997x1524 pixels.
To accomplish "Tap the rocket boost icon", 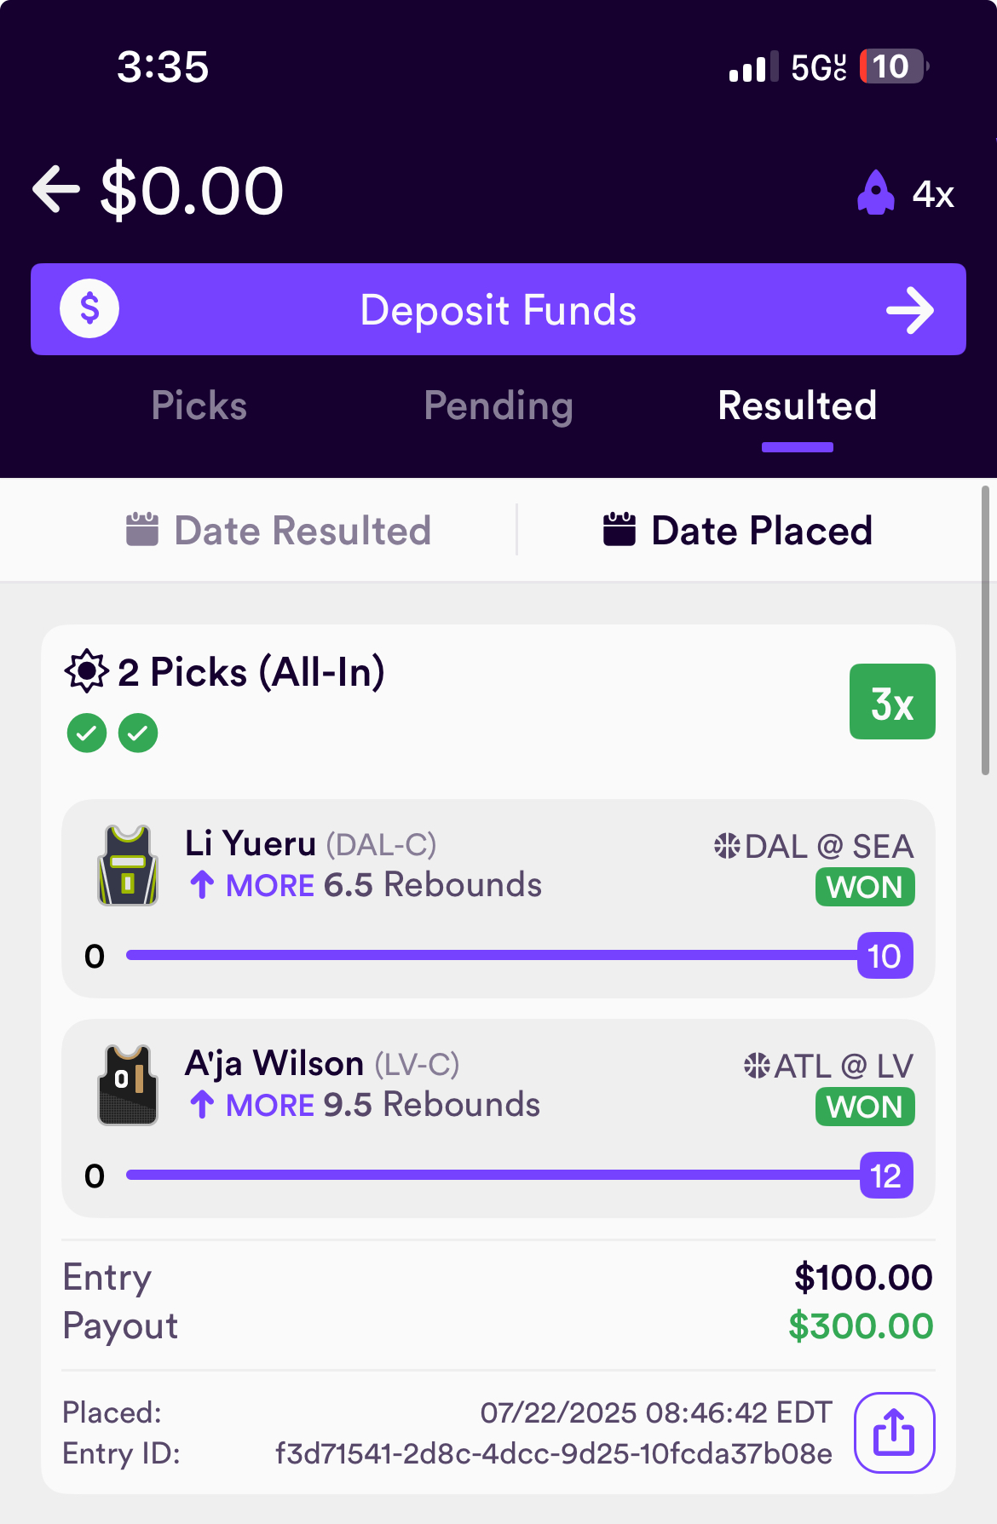I will click(x=875, y=193).
